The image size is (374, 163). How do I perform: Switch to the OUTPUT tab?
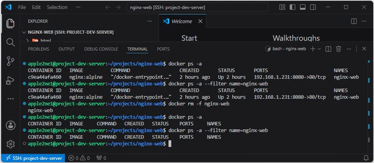[67, 49]
